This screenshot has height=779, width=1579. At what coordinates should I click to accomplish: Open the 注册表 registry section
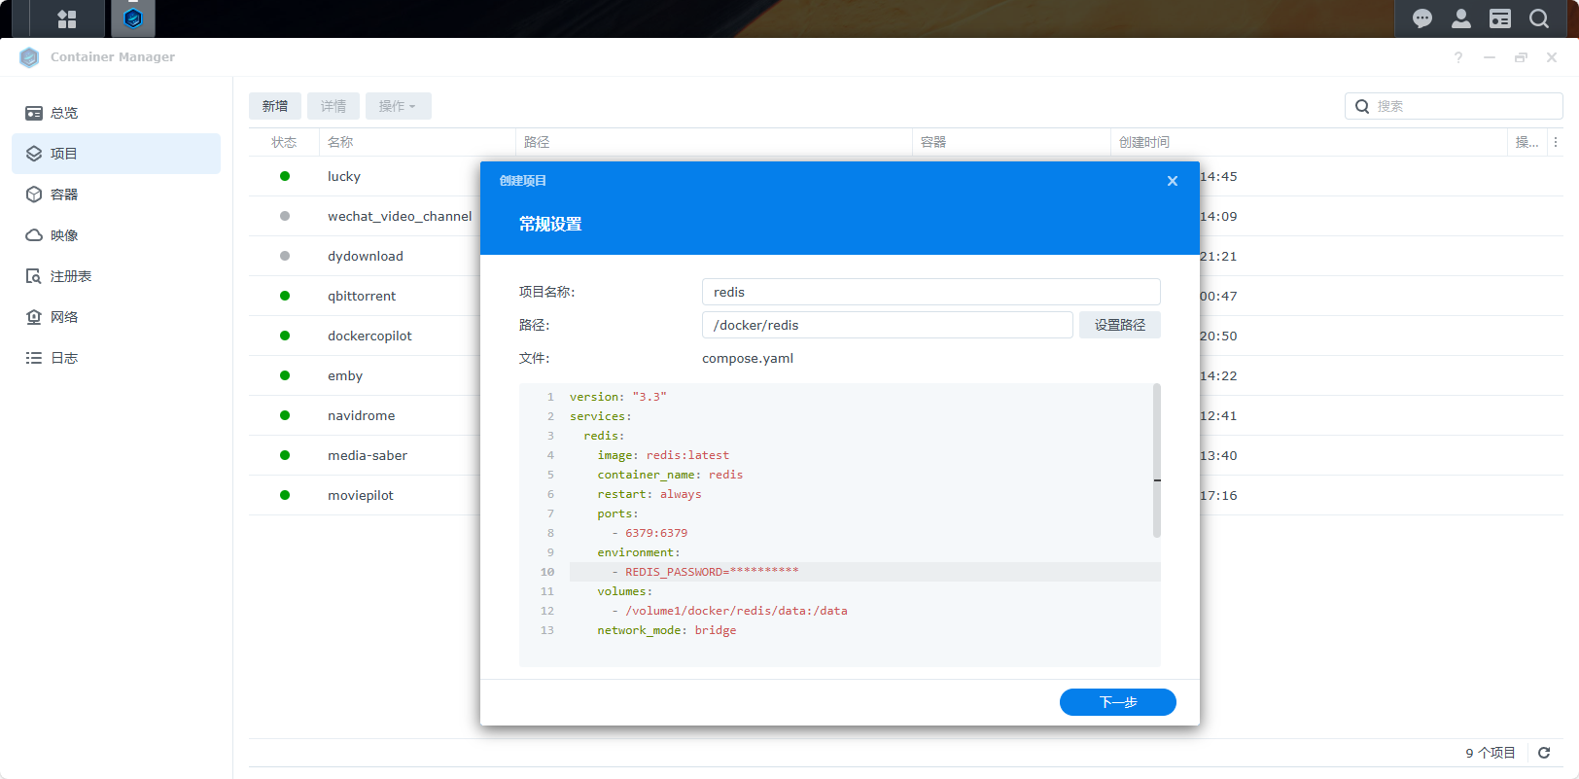(x=70, y=276)
